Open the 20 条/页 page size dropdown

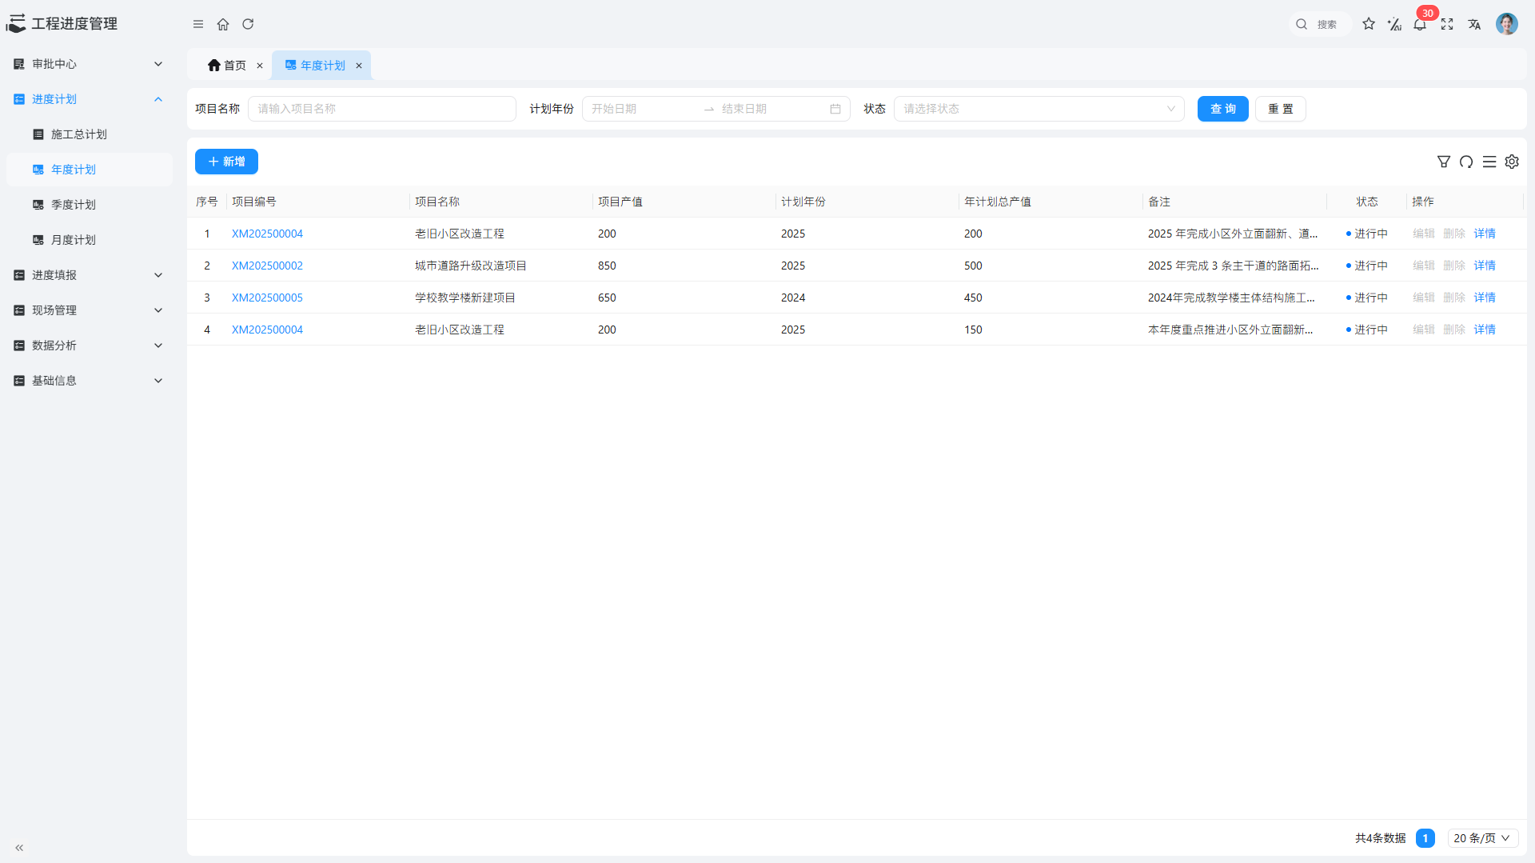(x=1481, y=838)
